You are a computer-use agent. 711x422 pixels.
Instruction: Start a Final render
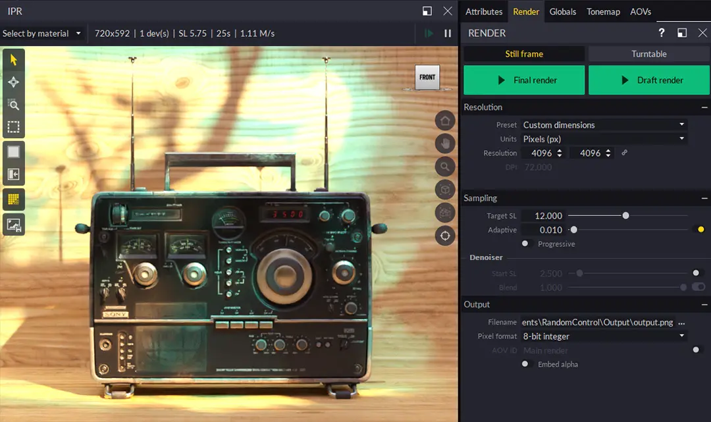point(524,80)
